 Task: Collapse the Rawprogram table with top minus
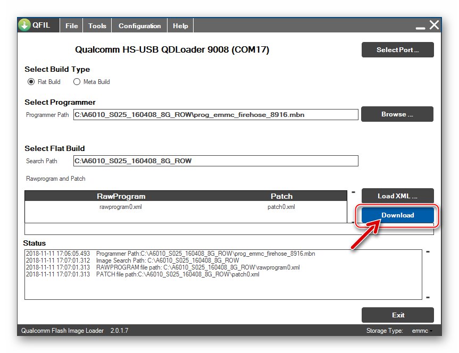[353, 192]
